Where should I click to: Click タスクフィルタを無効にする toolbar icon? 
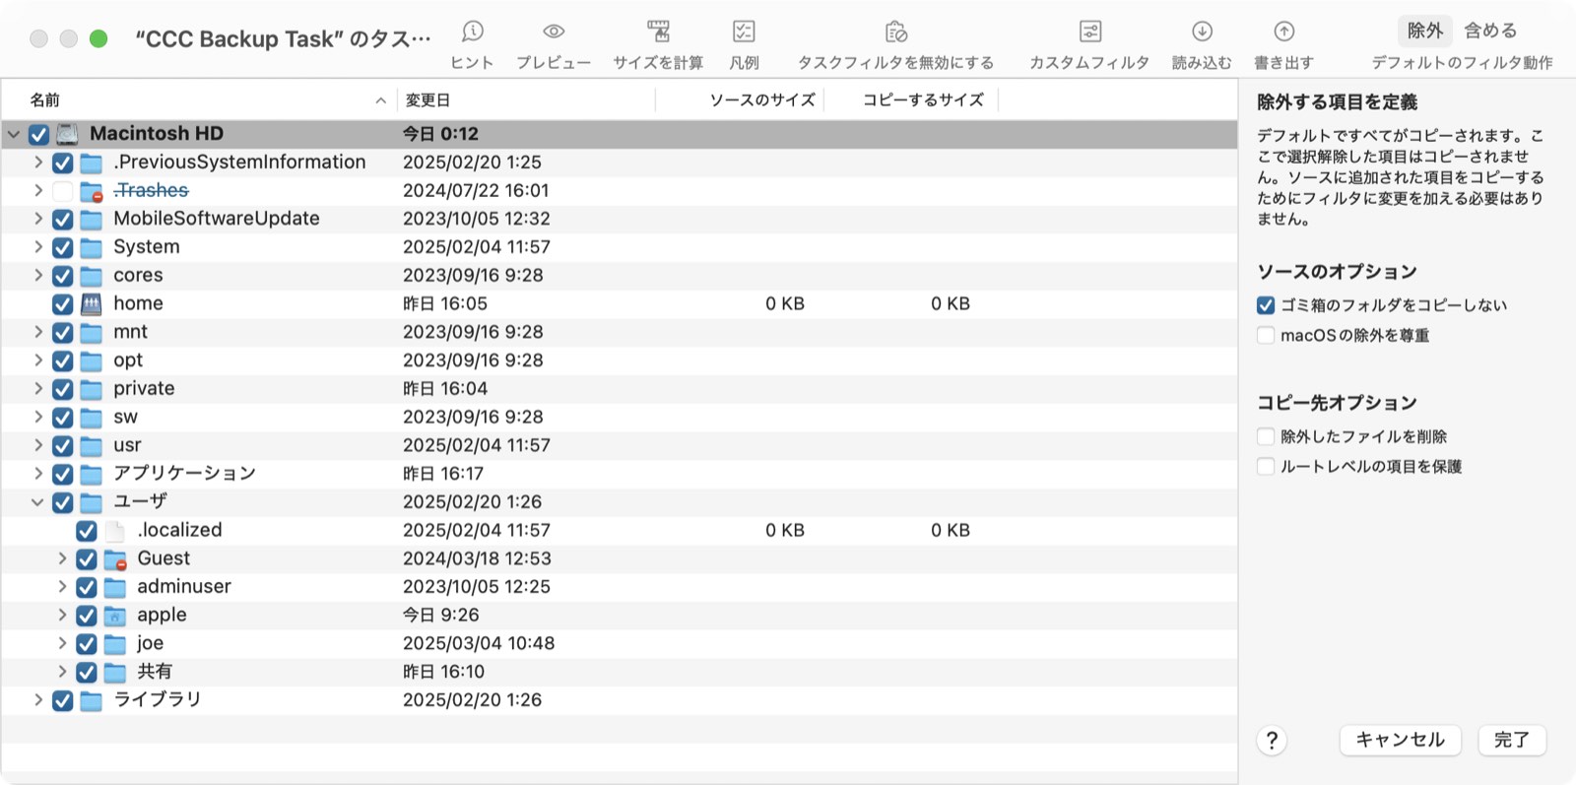coord(895,32)
